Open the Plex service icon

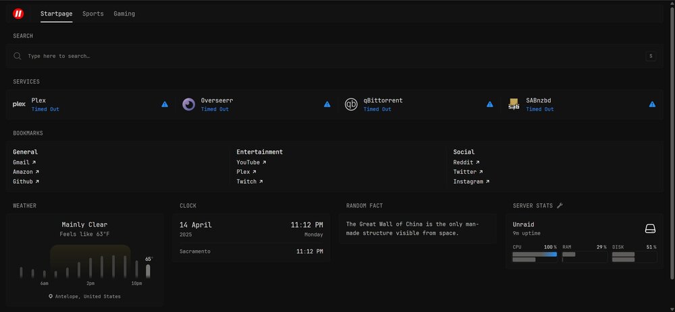coord(19,104)
